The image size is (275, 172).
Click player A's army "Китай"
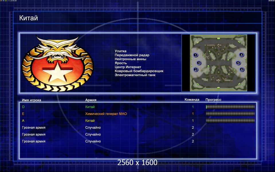click(90, 121)
